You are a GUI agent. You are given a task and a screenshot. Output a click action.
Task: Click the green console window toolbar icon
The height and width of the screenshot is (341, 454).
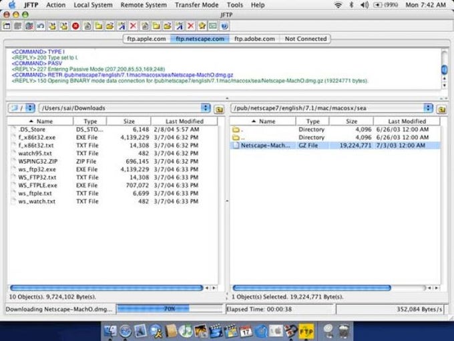(213, 26)
